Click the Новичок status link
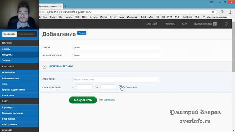The image size is (235, 132). (x=170, y=23)
